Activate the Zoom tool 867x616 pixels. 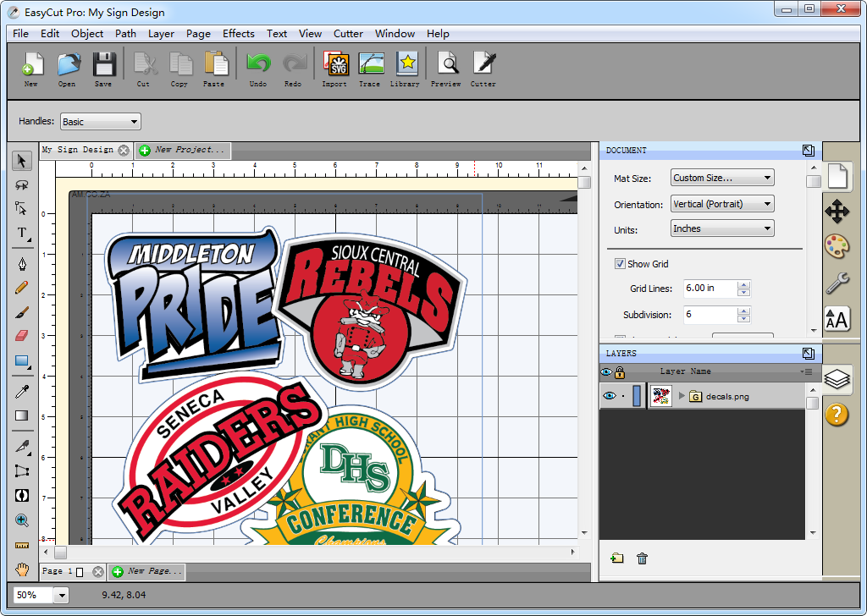[x=20, y=520]
